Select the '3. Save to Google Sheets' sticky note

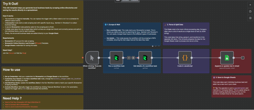[x=231, y=86]
